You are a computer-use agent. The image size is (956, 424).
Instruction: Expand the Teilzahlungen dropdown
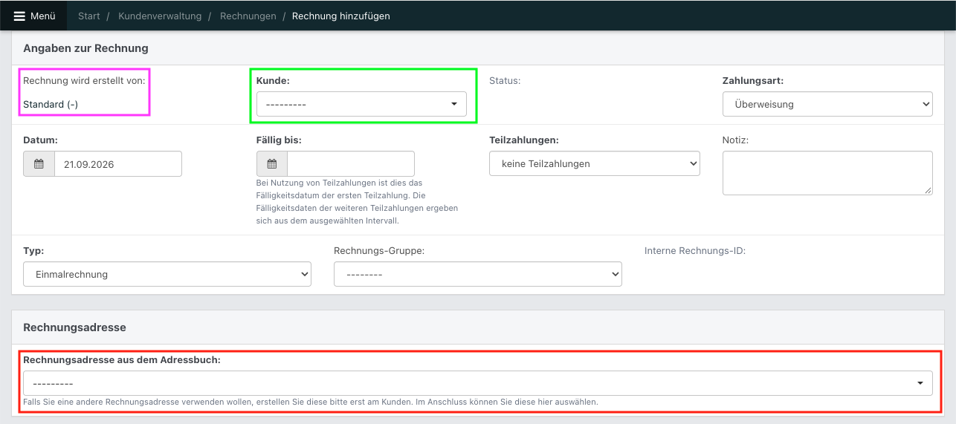click(x=594, y=164)
